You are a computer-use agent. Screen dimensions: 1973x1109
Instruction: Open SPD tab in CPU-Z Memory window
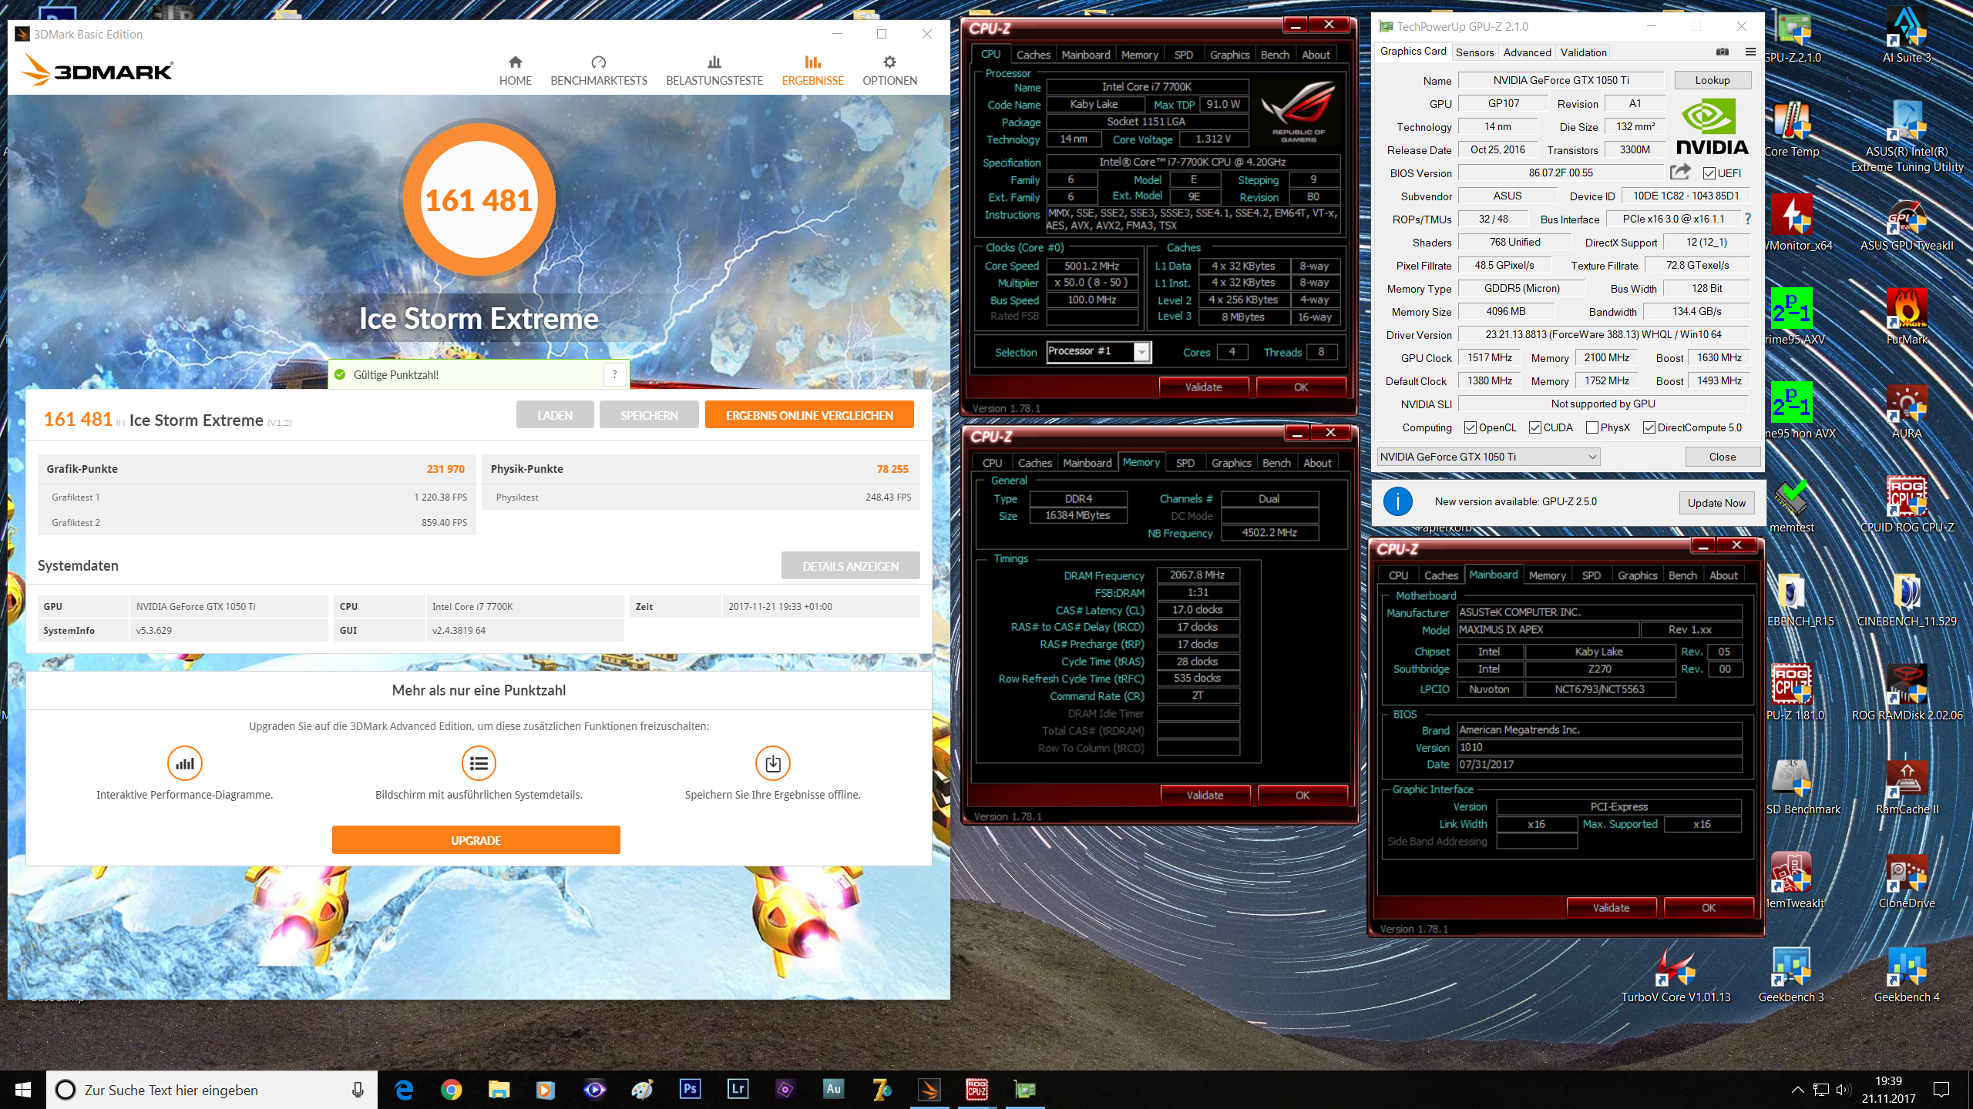(1185, 463)
